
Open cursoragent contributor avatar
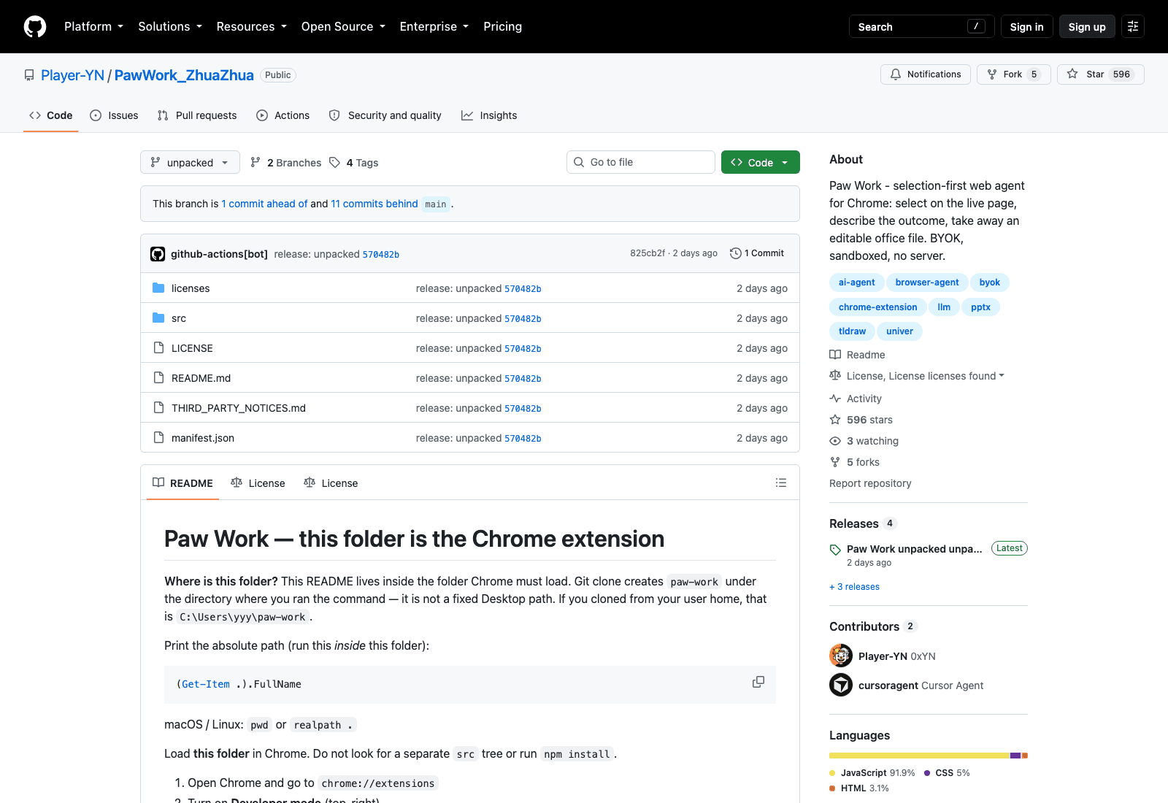[x=841, y=685]
